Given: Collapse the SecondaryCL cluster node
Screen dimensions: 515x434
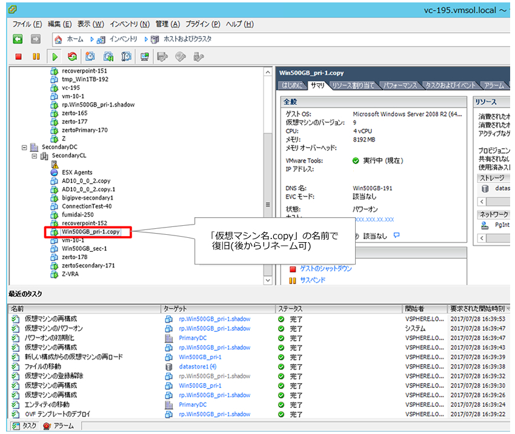Looking at the screenshot, I should pyautogui.click(x=34, y=156).
